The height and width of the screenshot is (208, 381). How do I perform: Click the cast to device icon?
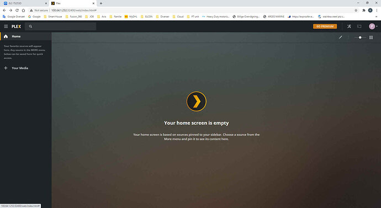pyautogui.click(x=359, y=26)
